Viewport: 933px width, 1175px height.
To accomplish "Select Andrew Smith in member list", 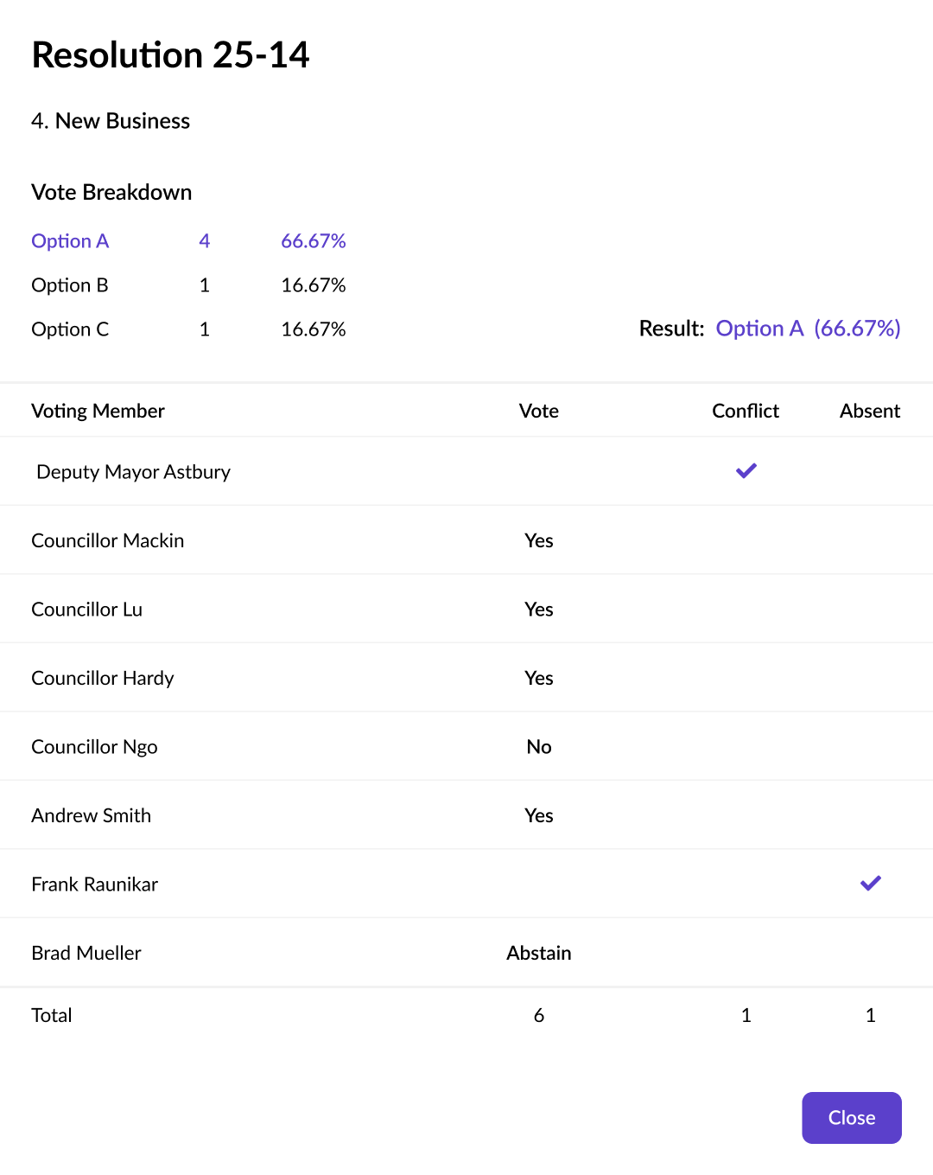I will [91, 815].
